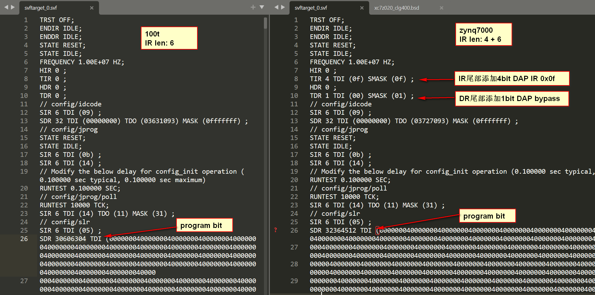Click left pane vertical scrollbar thumb
This screenshot has height=295, width=595.
[265, 23]
